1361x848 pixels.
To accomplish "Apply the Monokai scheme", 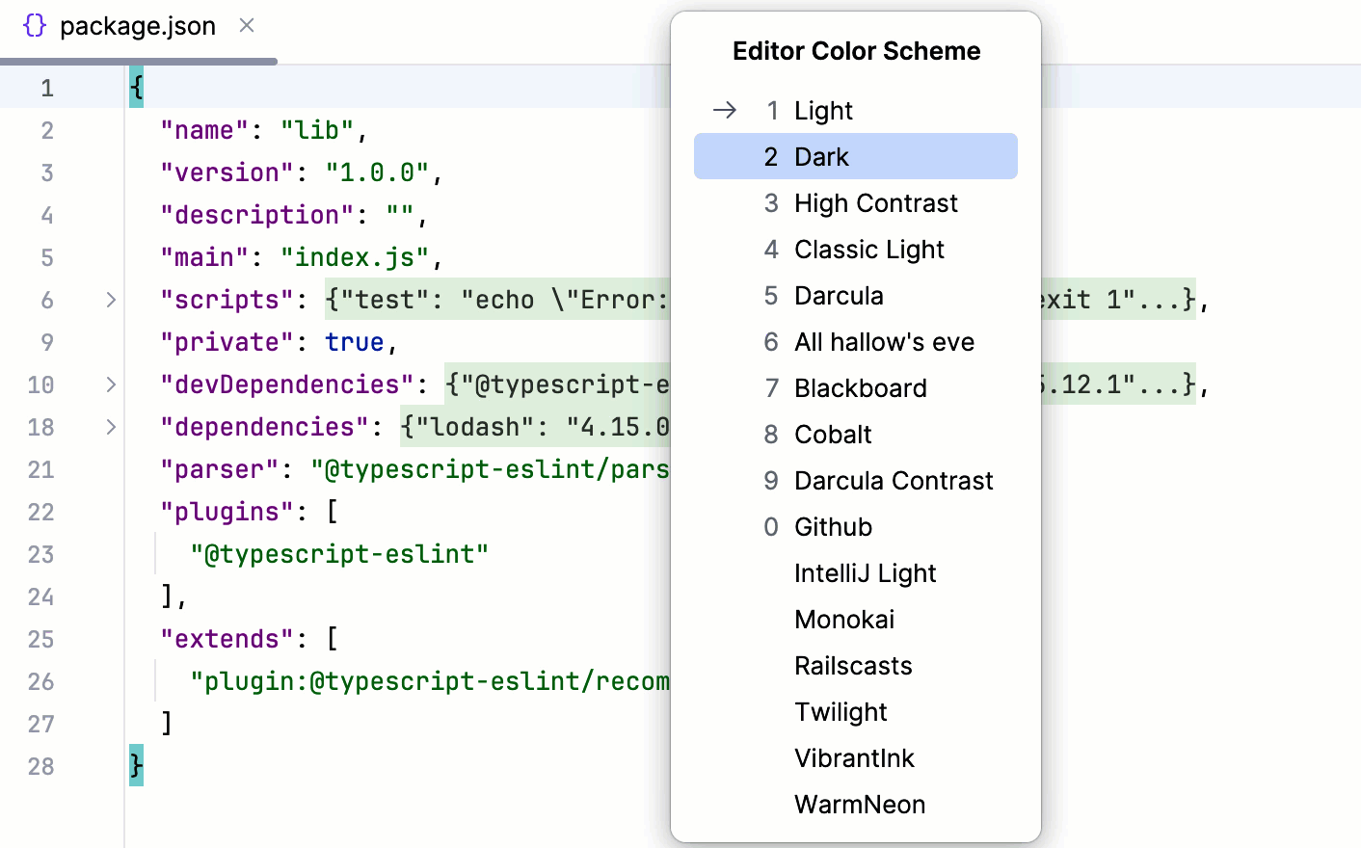I will click(843, 620).
